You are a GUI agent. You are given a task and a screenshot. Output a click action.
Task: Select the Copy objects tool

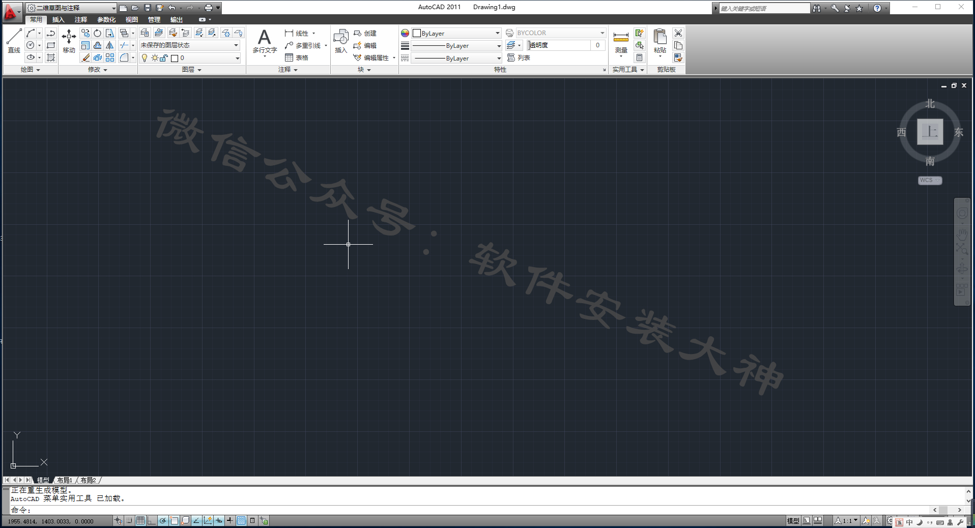pos(85,33)
